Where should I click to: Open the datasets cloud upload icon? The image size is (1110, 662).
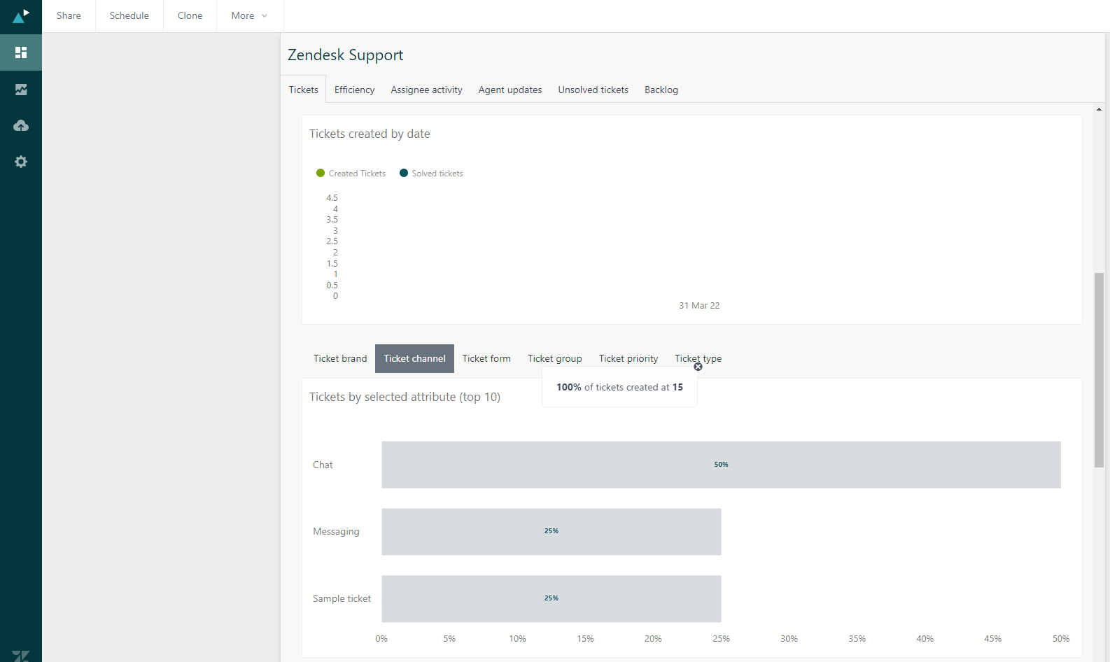tap(21, 125)
